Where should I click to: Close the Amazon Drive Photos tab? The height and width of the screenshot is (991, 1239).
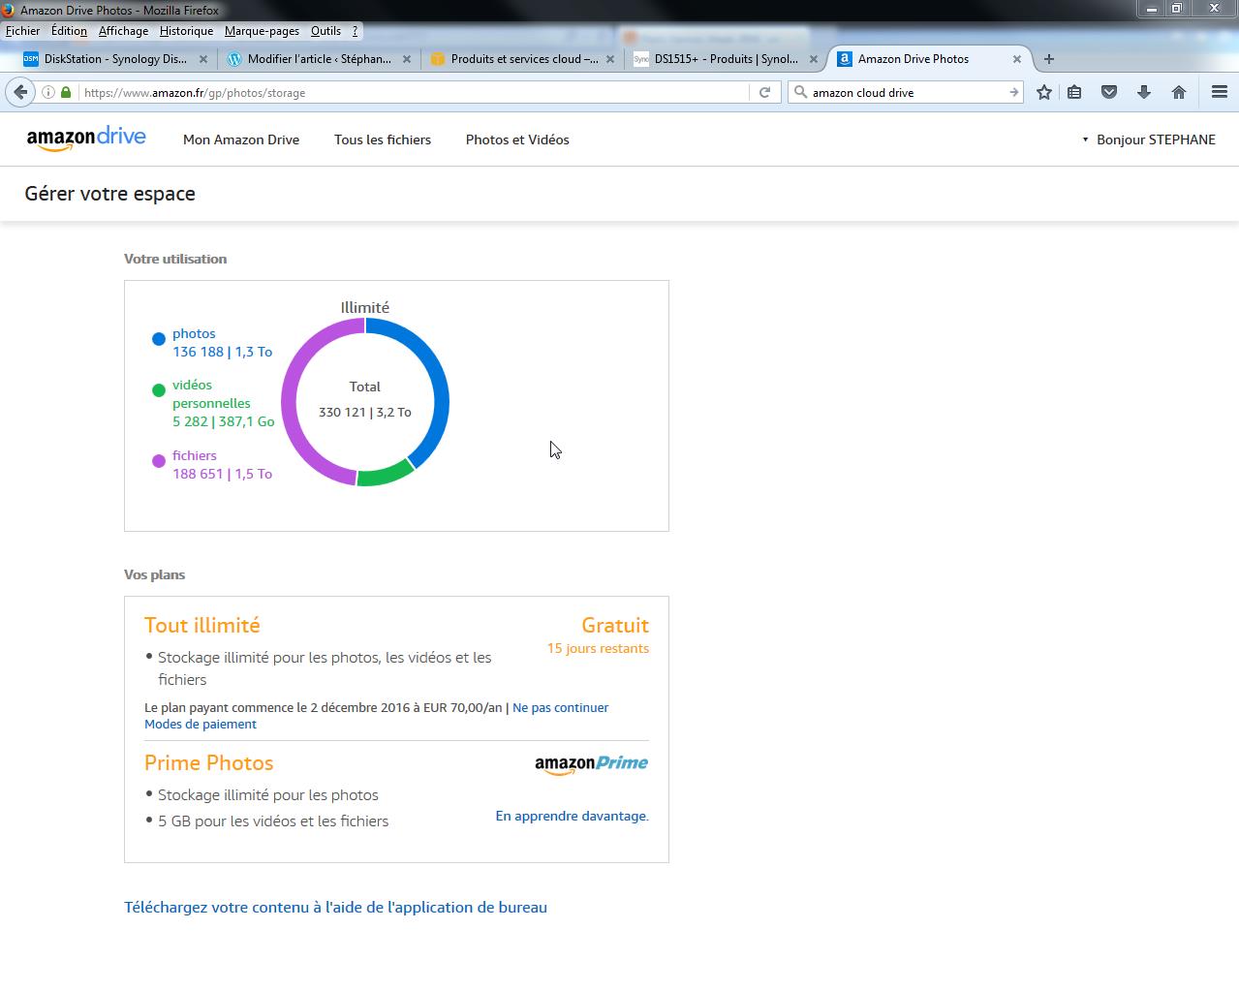coord(1016,59)
